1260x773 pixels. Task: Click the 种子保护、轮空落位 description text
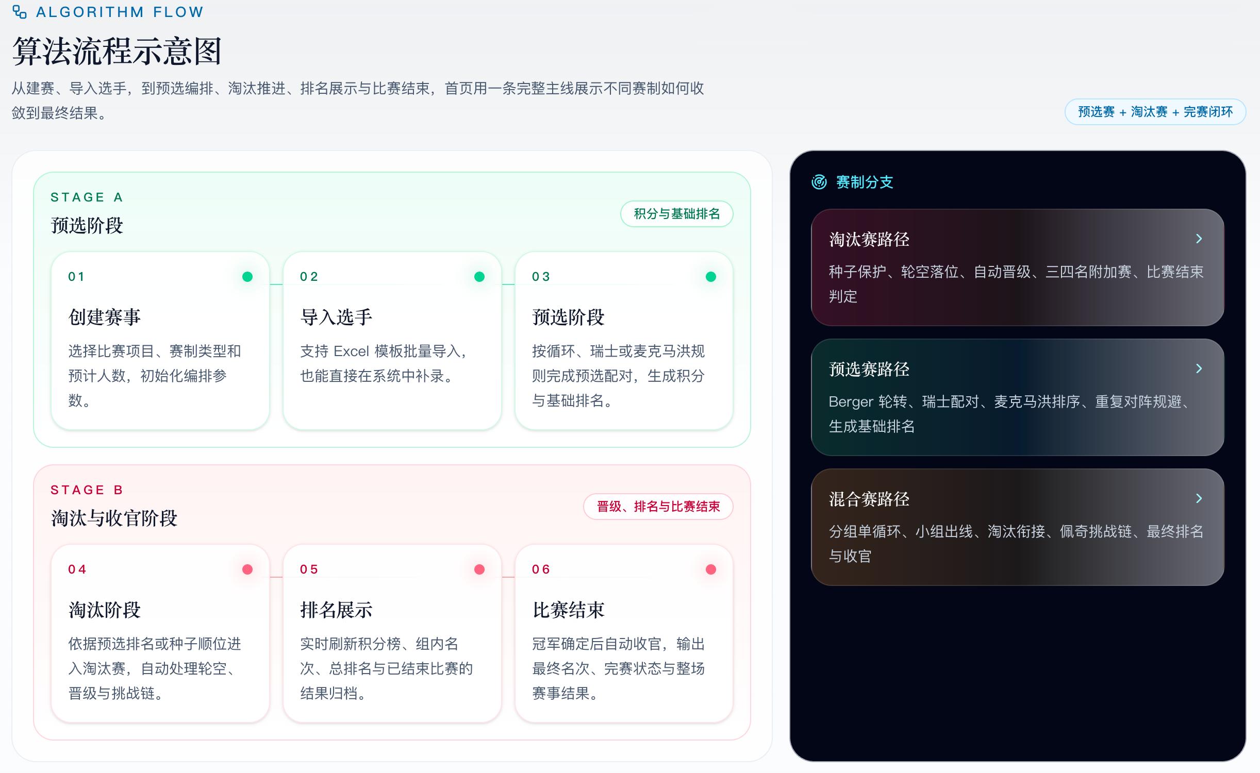pos(1016,284)
